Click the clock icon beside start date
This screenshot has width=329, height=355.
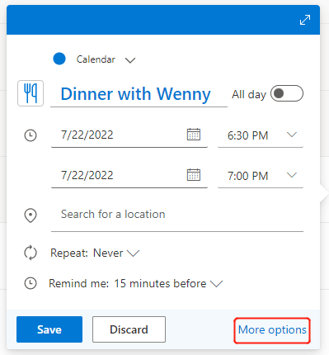point(31,135)
